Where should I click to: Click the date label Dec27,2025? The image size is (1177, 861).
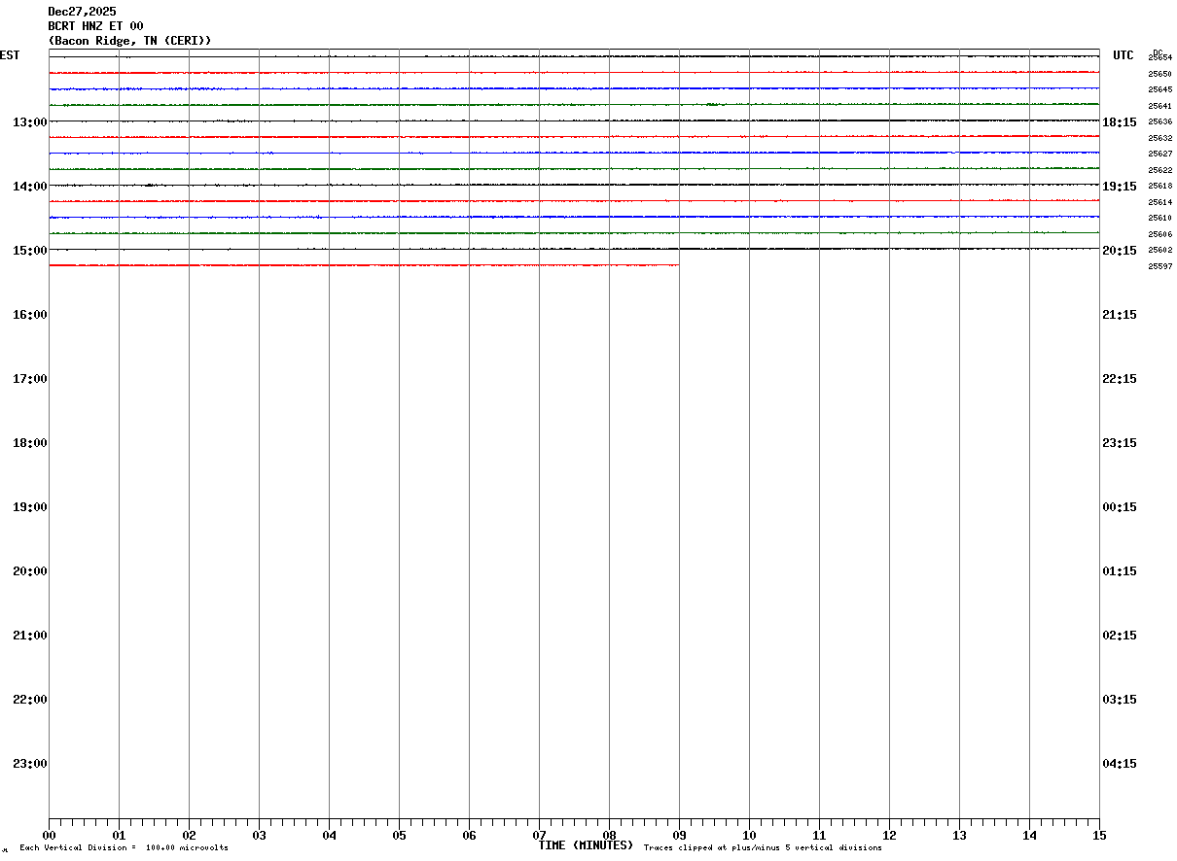coord(82,12)
